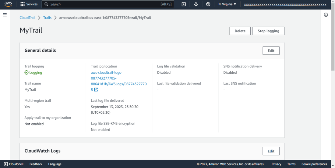Screen dimensions: 335x168
Task: Click the organization trail Not enabled value
Action: click(x=34, y=124)
